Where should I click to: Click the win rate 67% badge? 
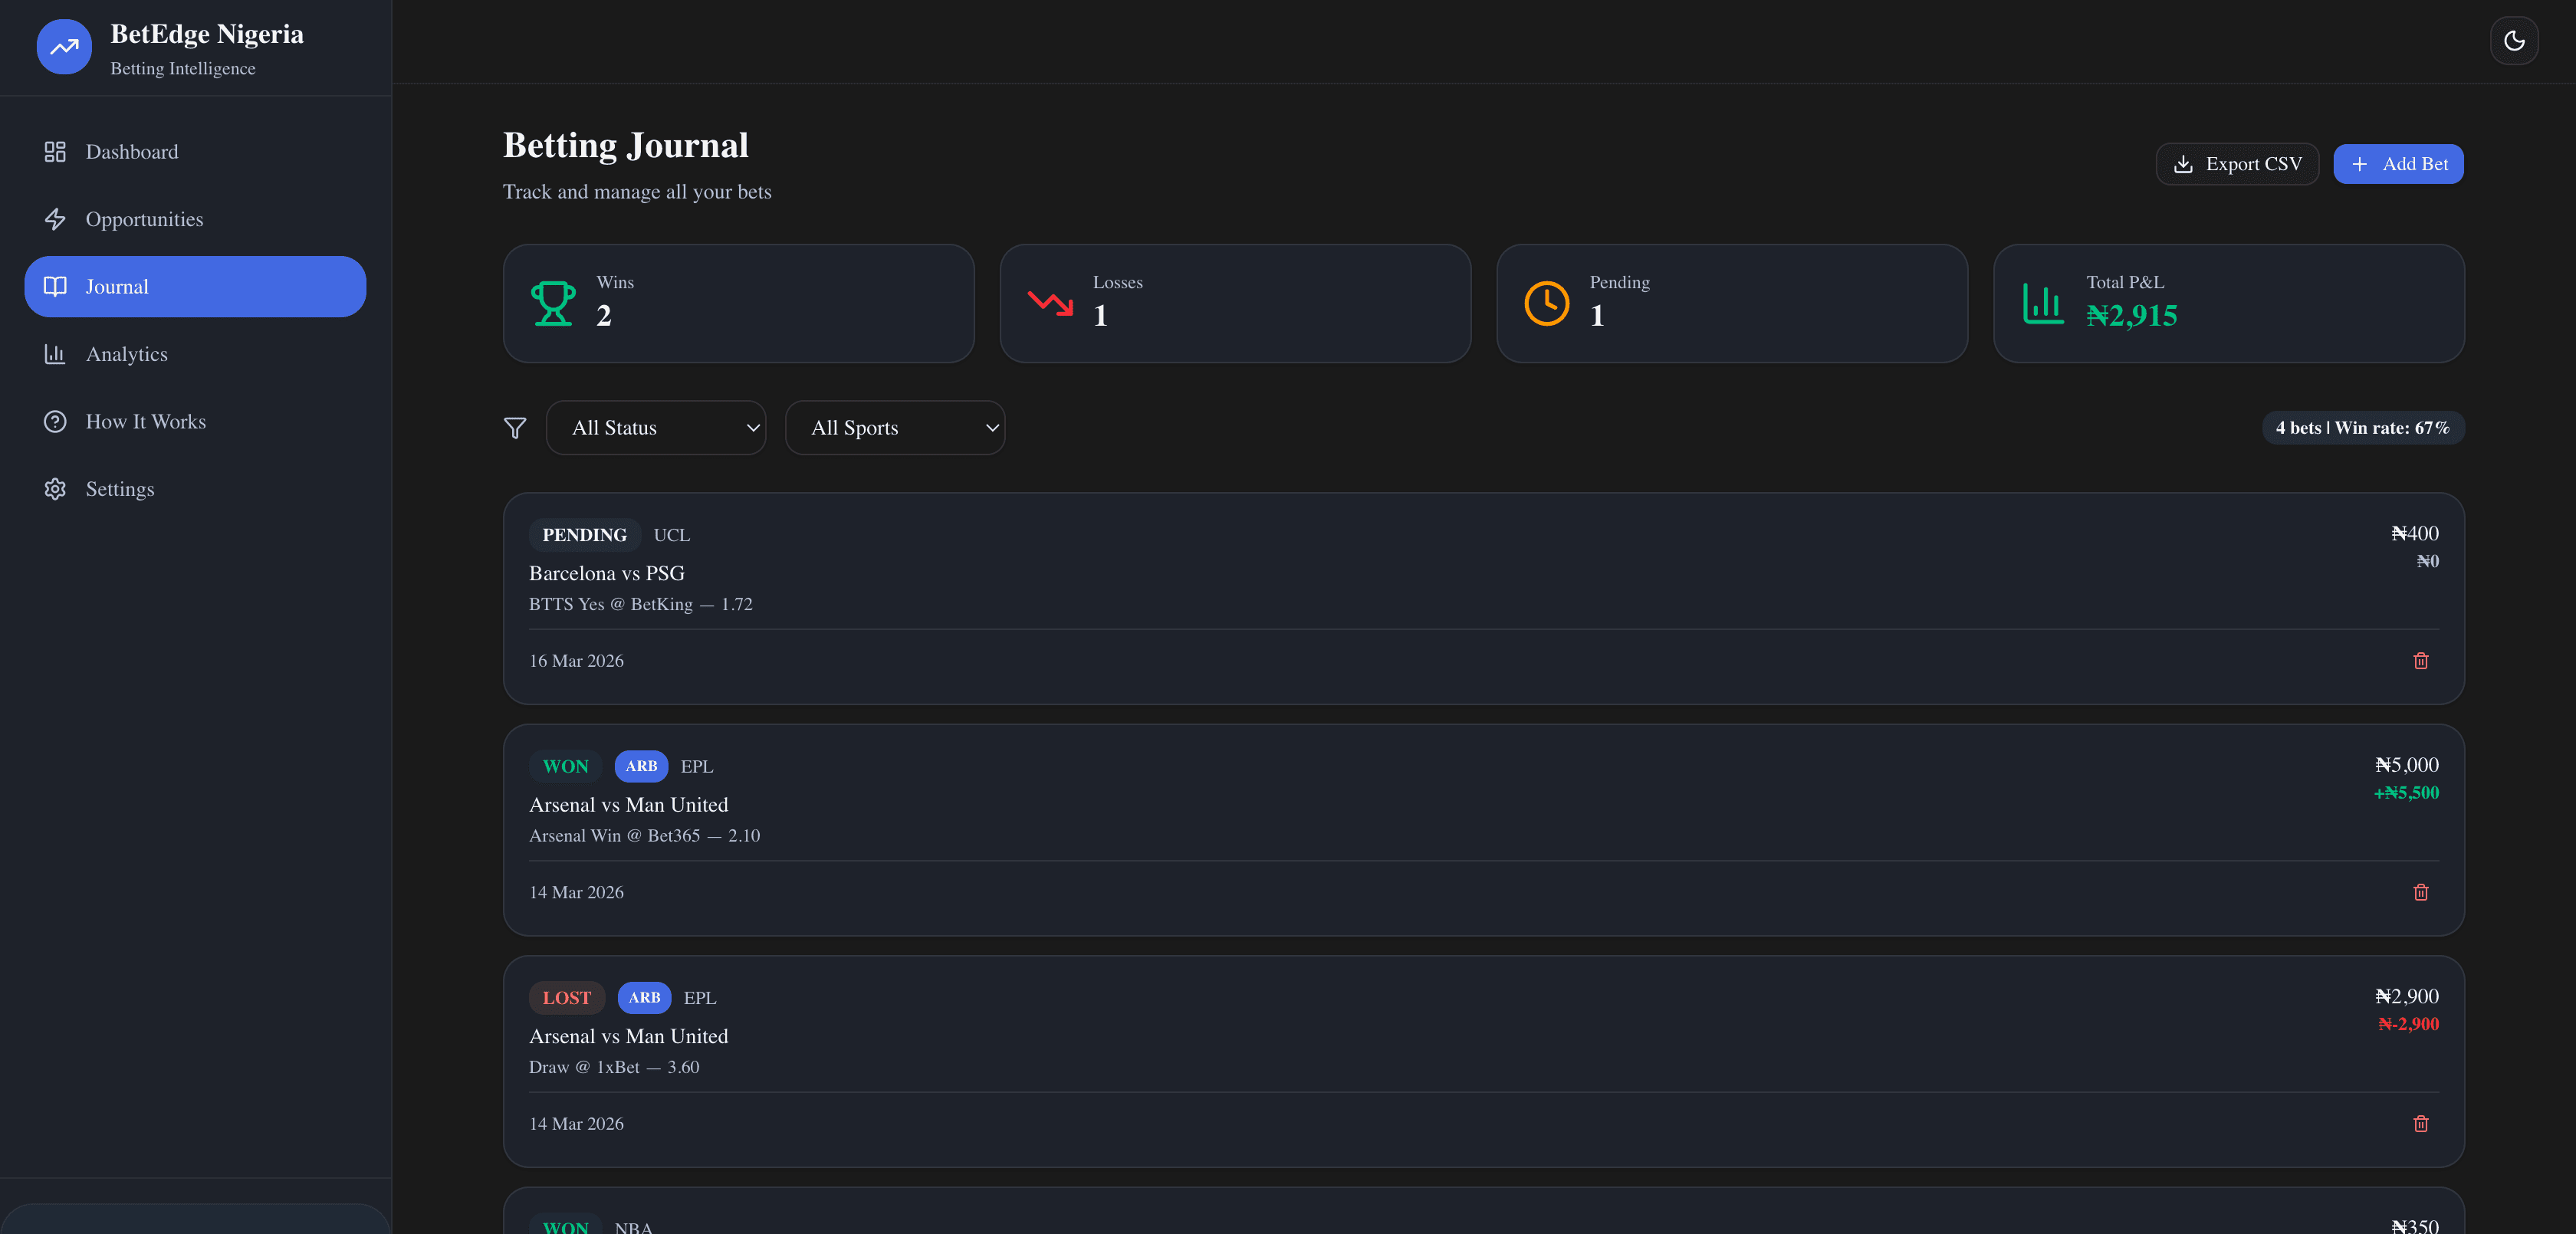[2362, 428]
